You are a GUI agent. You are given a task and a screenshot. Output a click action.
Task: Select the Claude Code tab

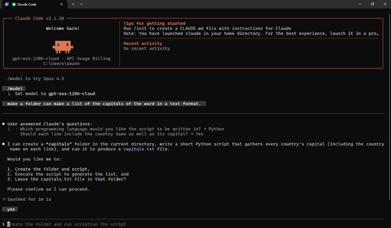coord(34,4)
